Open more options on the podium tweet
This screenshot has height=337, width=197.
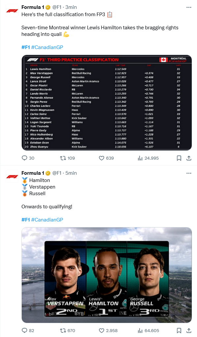pos(189,173)
